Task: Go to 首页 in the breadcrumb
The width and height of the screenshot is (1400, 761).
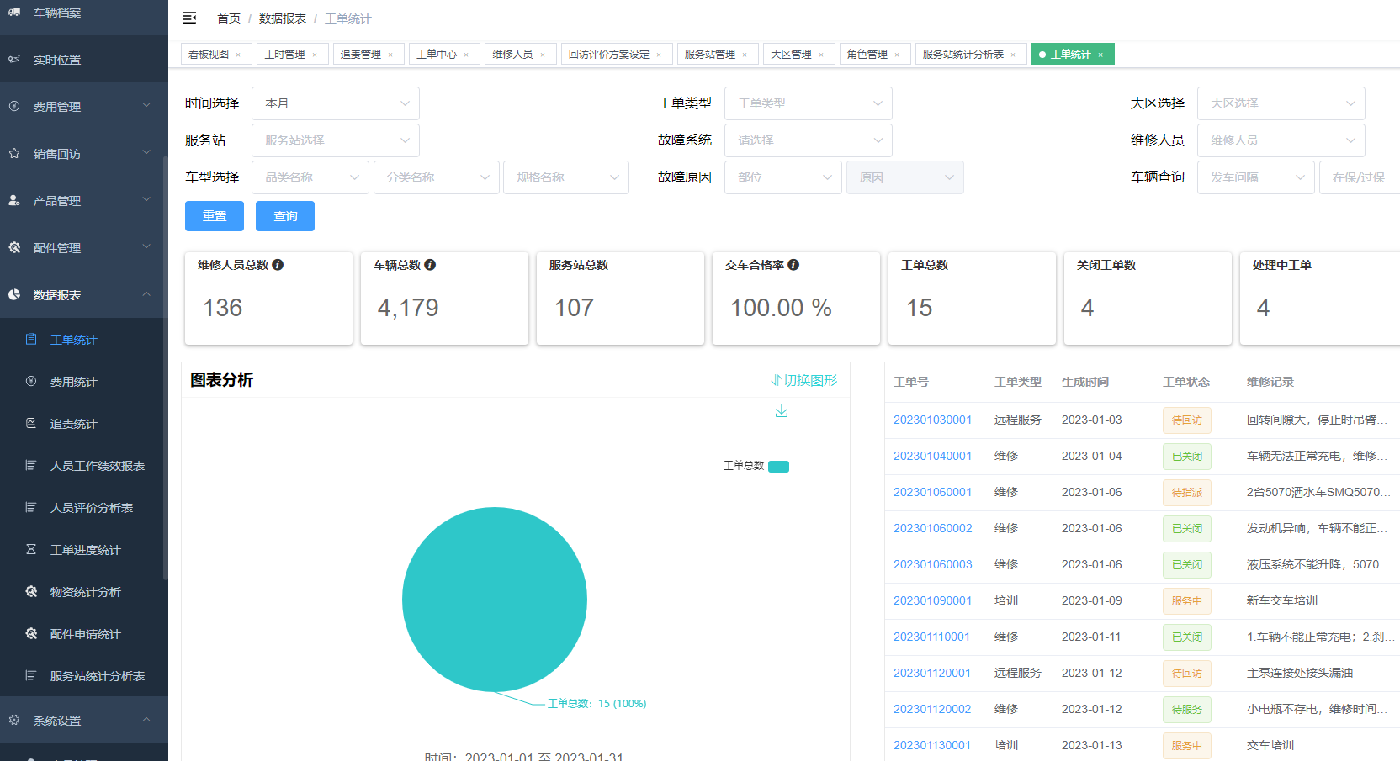Action: [229, 18]
